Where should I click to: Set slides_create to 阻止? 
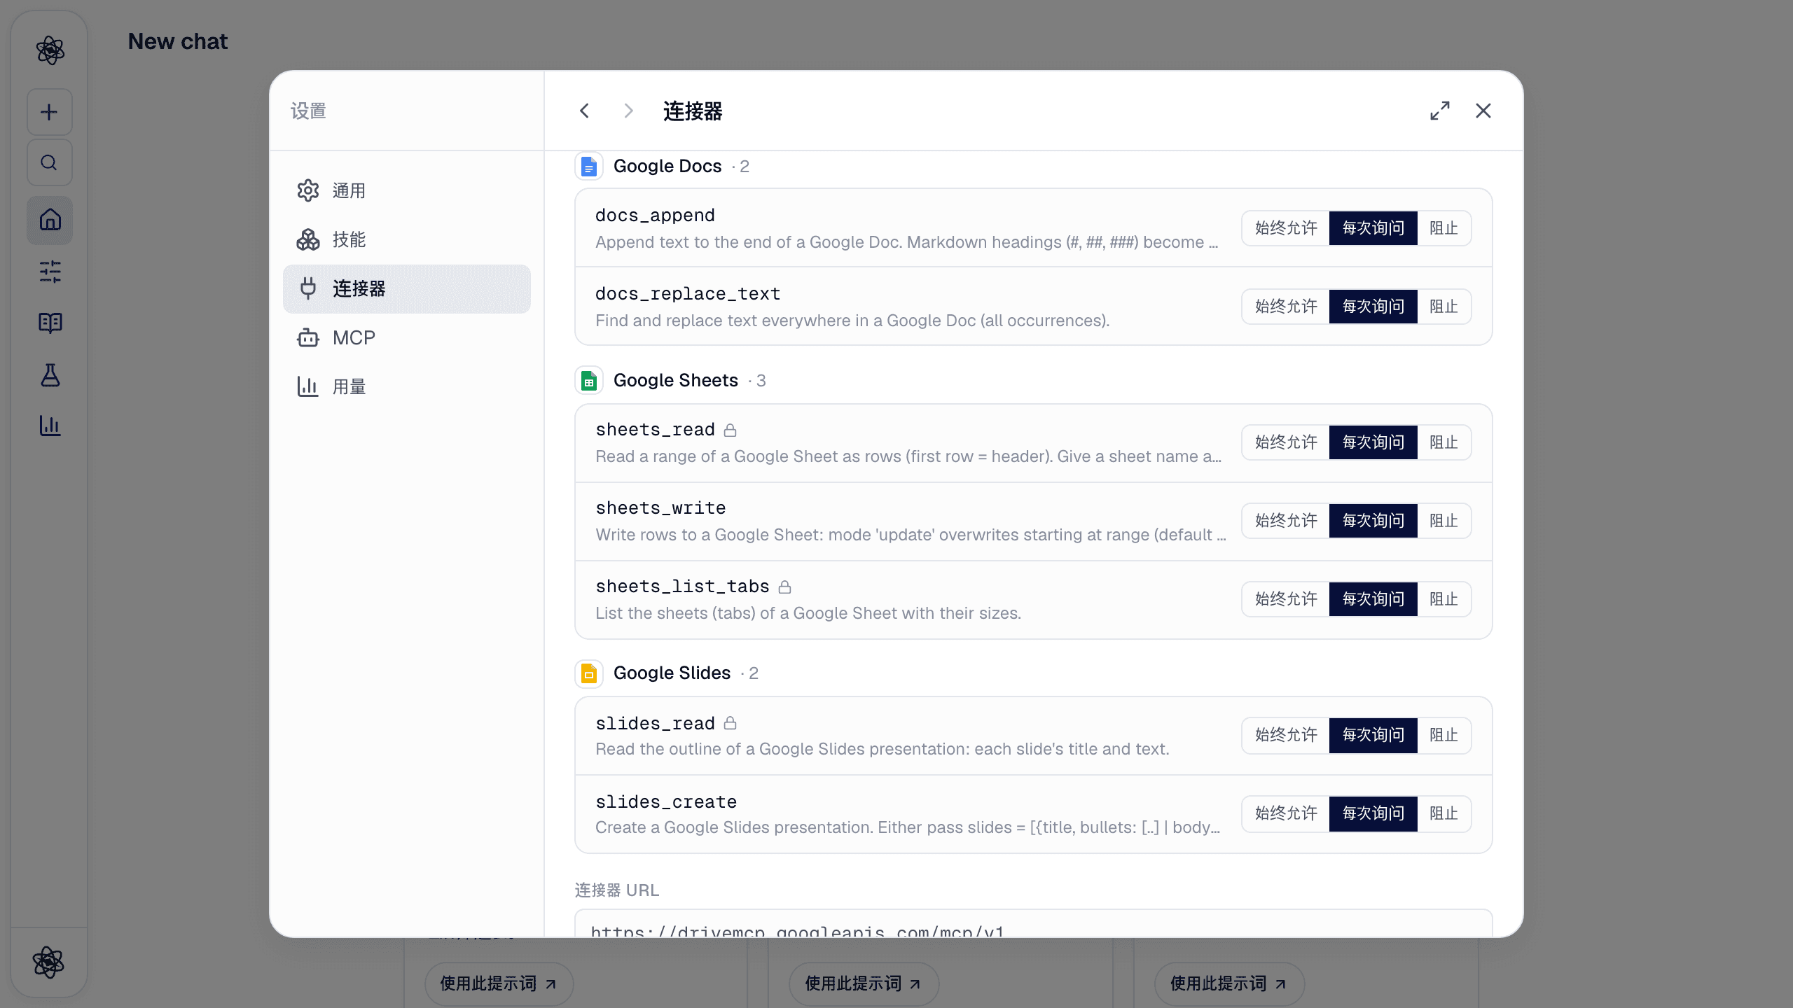click(1444, 813)
